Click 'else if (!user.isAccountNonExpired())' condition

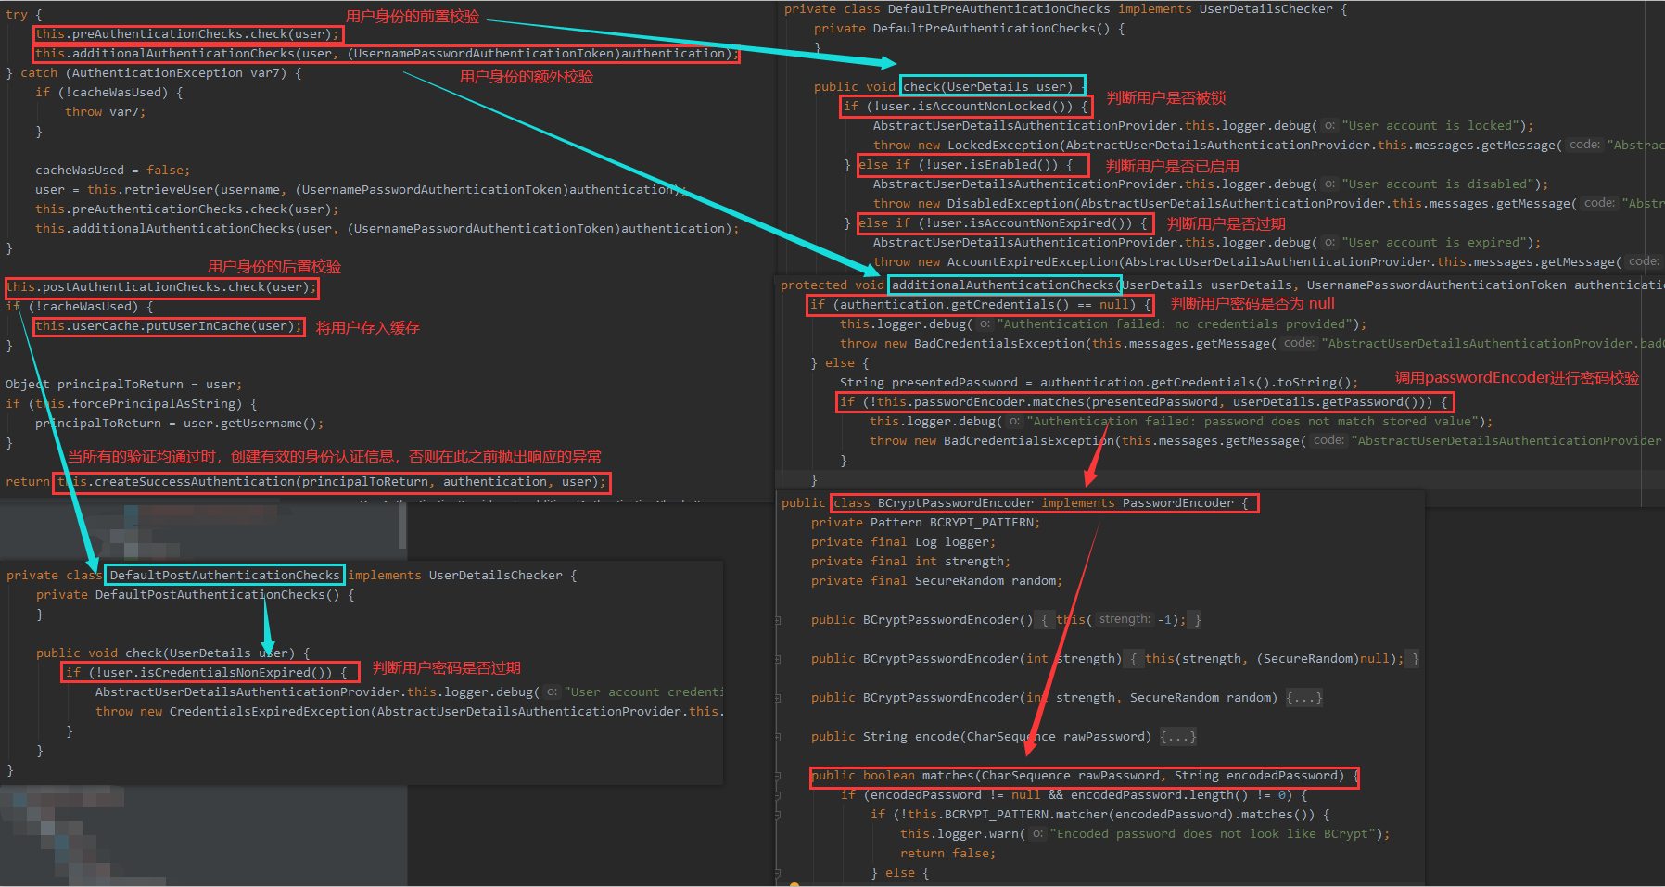tap(1003, 223)
